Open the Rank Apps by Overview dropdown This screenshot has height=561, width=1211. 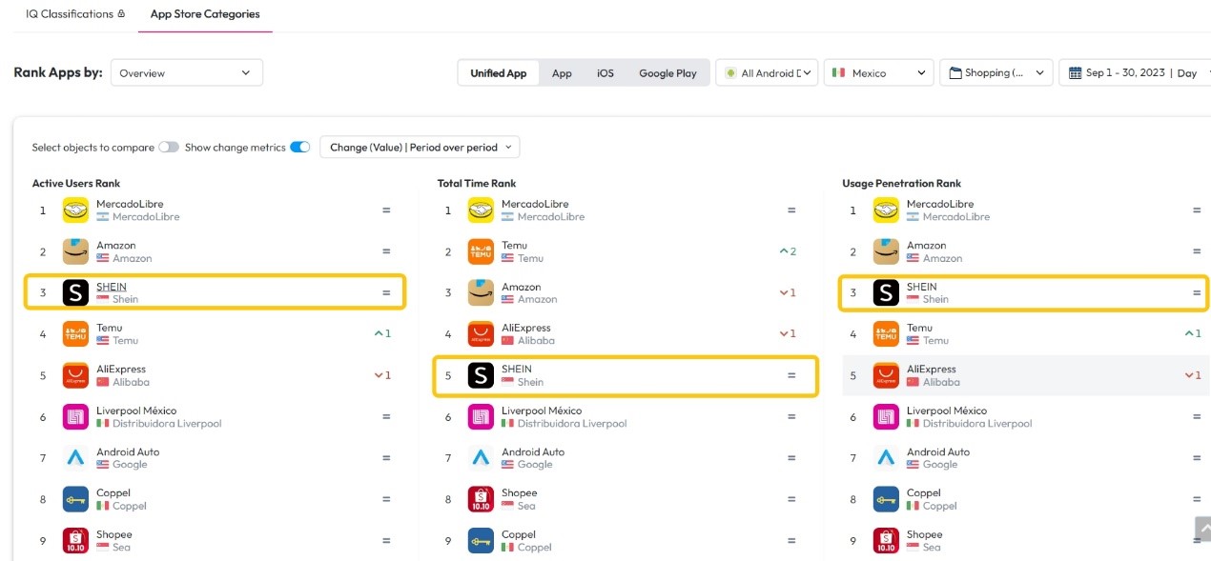187,72
